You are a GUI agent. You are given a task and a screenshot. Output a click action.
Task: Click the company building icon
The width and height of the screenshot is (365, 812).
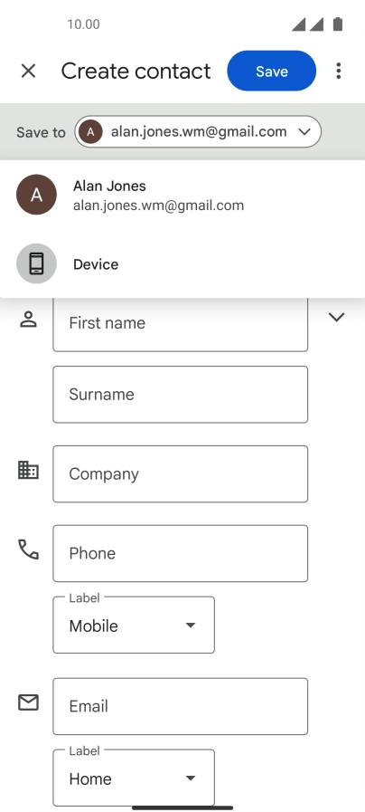[28, 470]
